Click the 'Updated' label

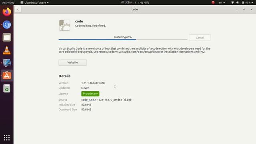pyautogui.click(x=64, y=88)
